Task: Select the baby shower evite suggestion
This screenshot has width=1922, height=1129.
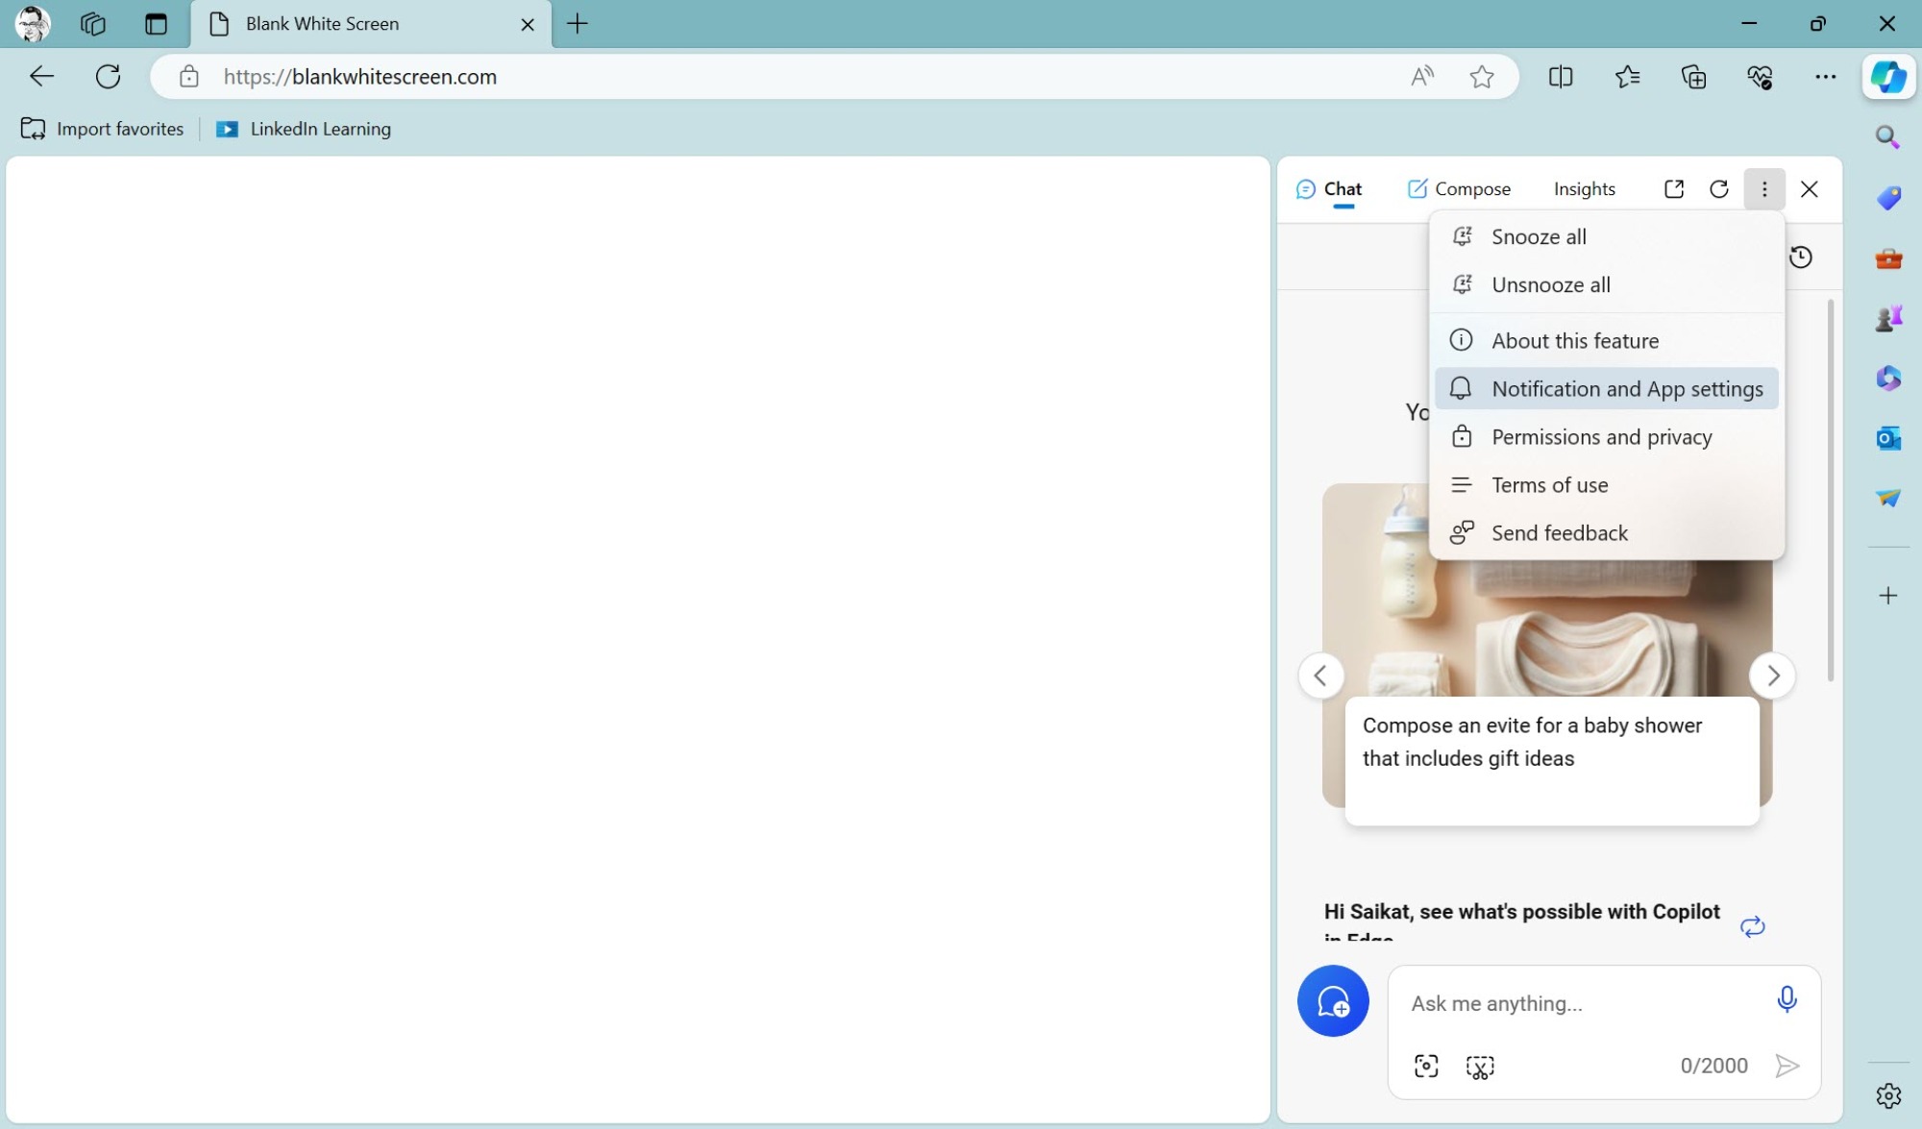Action: click(1551, 759)
